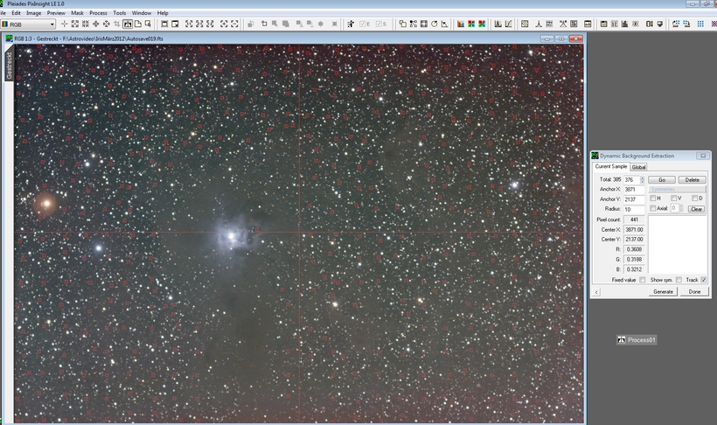Select the crop tool icon
The image size is (717, 425).
coord(117,24)
